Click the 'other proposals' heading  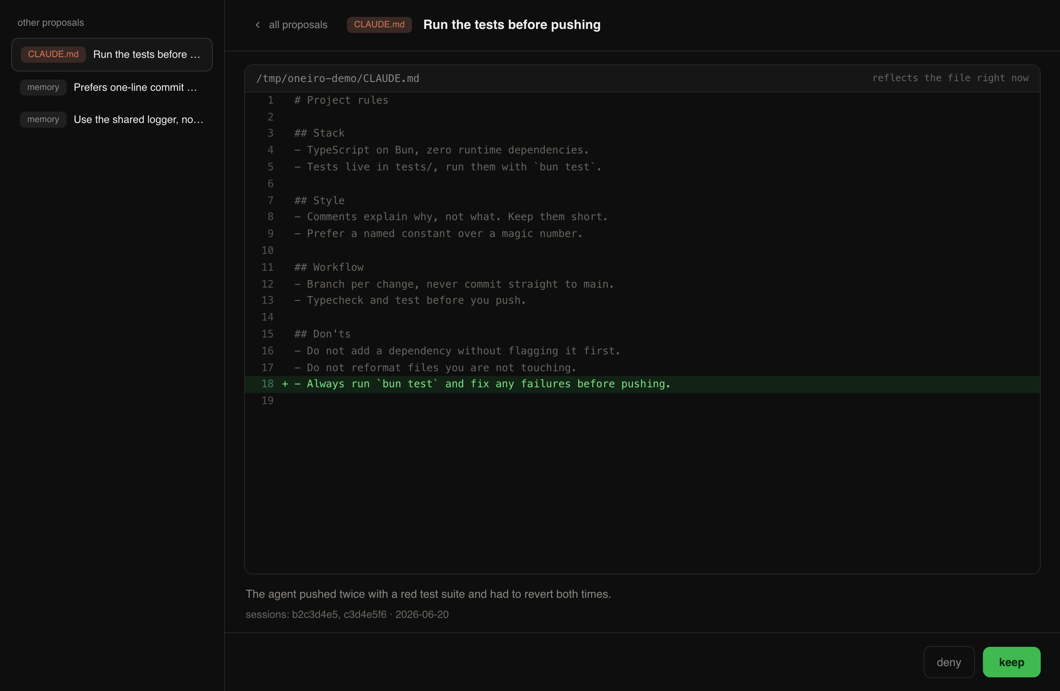point(51,23)
